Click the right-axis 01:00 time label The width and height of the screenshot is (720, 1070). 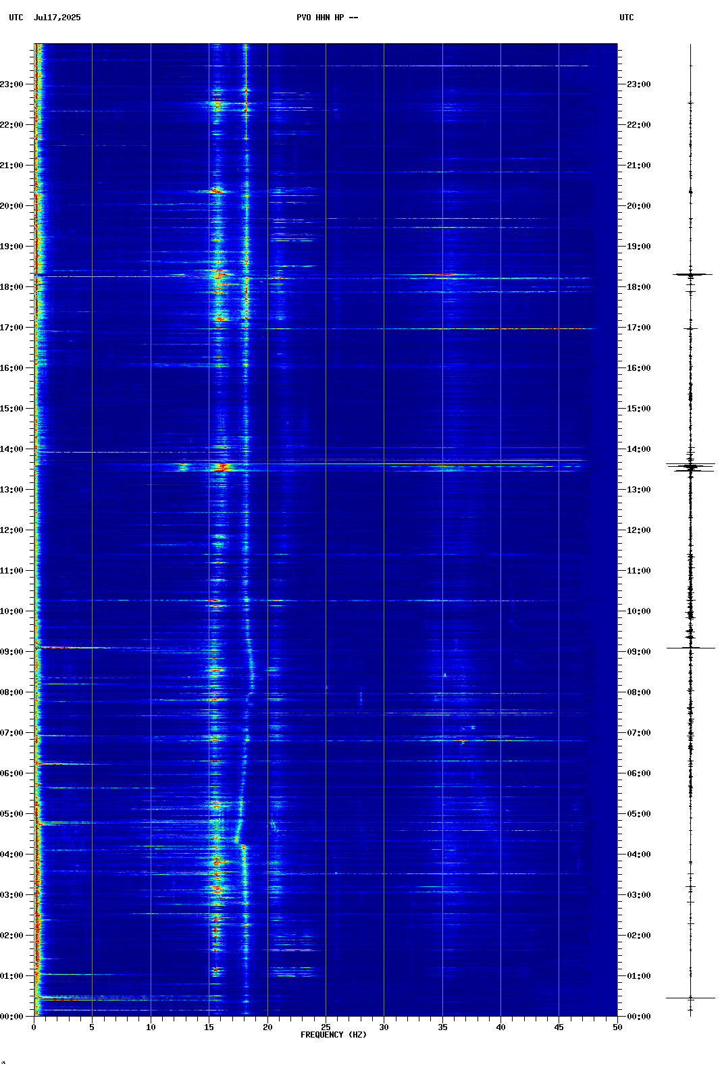click(x=639, y=976)
